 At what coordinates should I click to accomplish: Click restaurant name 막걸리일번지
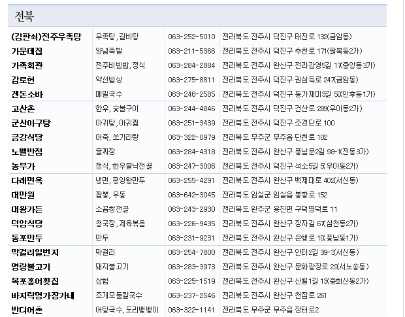35,252
